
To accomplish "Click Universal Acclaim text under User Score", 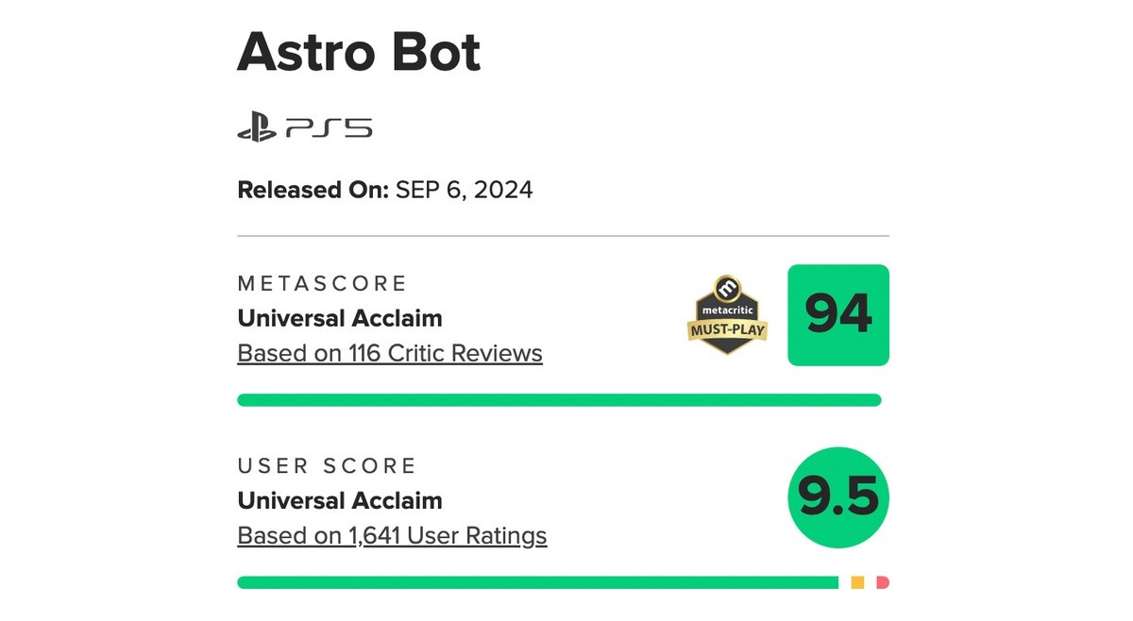I will click(x=340, y=500).
